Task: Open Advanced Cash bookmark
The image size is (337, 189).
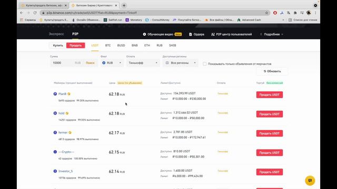Action: pyautogui.click(x=249, y=20)
